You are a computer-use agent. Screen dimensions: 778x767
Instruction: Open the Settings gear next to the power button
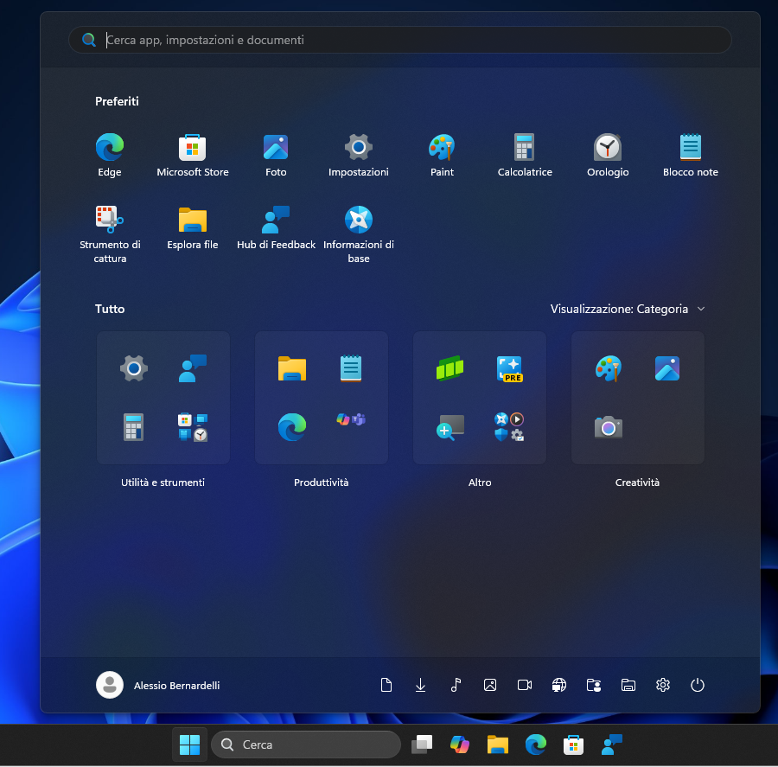pyautogui.click(x=663, y=685)
